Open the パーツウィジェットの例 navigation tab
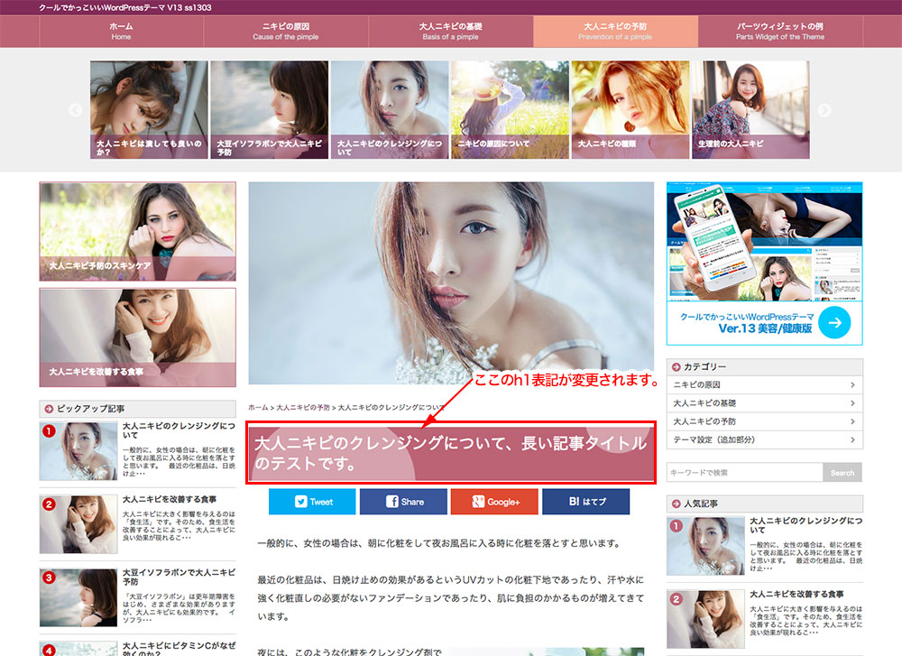Screen dimensions: 902x656 [x=780, y=31]
